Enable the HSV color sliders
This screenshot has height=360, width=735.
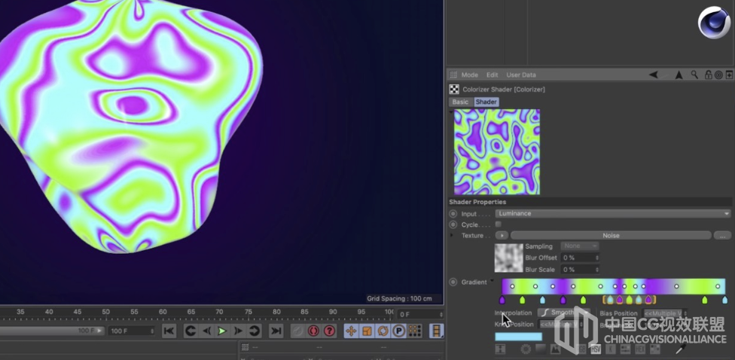click(596, 349)
